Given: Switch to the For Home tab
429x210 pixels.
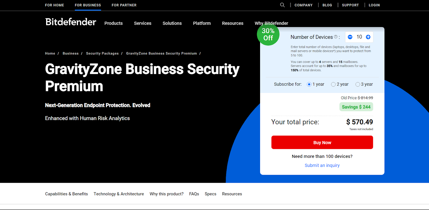Looking at the screenshot, I should tap(54, 5).
